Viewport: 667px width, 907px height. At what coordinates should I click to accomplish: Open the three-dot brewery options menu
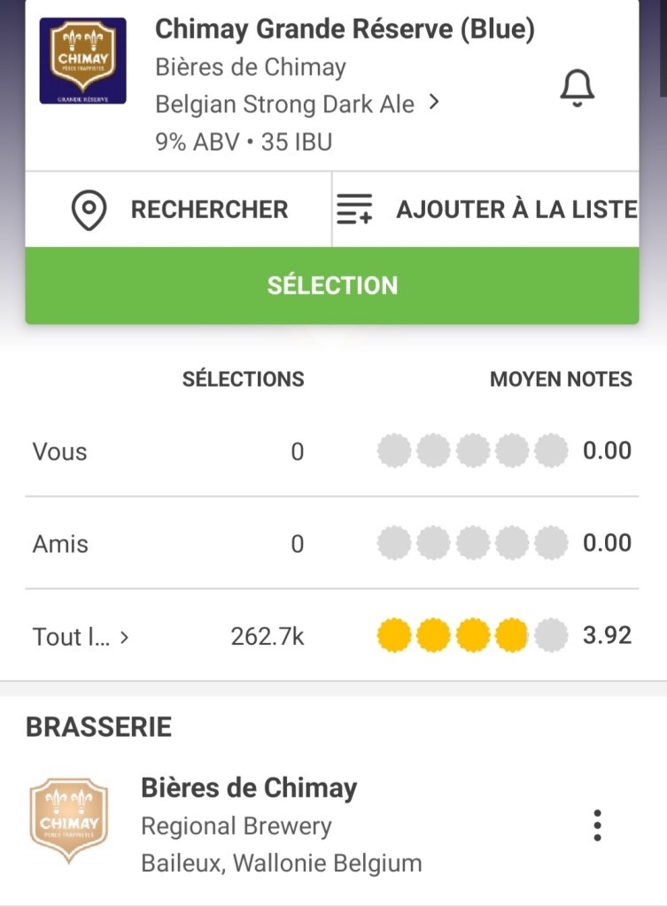pos(598,825)
